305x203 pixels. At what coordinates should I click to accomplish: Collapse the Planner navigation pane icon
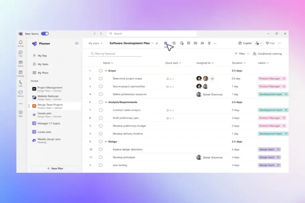(77, 43)
